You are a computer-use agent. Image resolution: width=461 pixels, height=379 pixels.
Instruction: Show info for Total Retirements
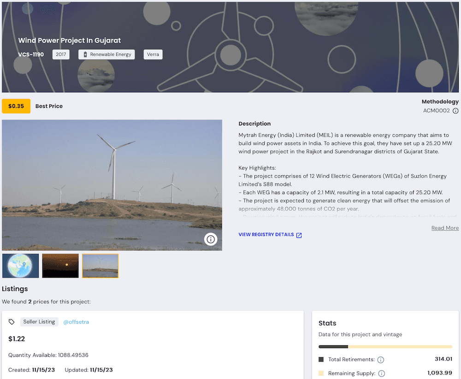point(381,360)
